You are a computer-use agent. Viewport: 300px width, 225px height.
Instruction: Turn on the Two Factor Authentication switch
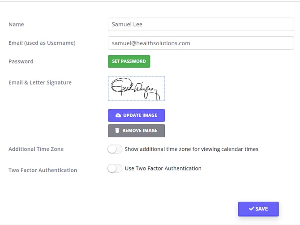[115, 169]
